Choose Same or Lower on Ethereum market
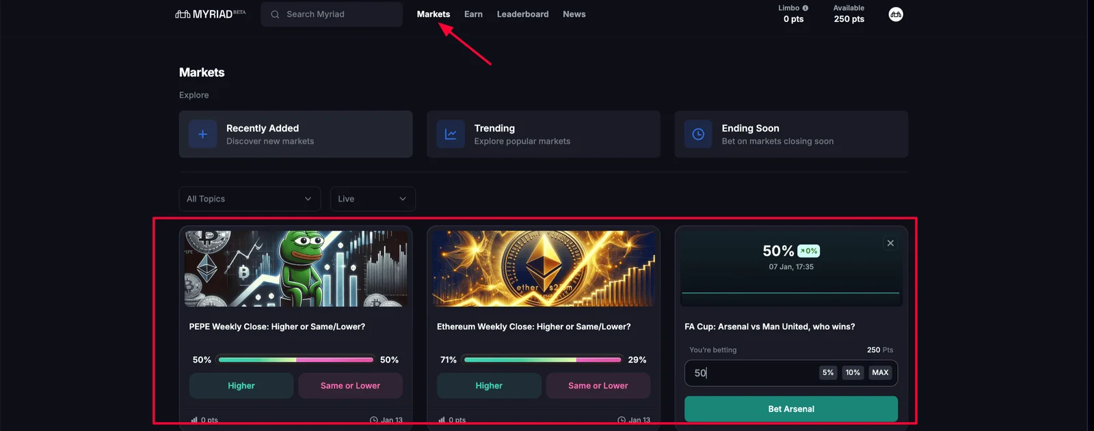Image resolution: width=1094 pixels, height=431 pixels. coord(598,386)
